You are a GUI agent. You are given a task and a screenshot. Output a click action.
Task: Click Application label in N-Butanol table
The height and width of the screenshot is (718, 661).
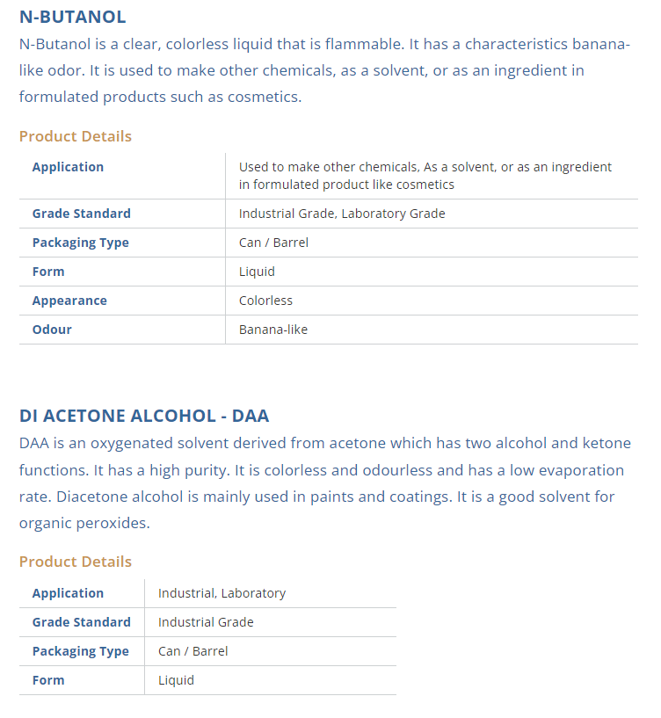click(x=68, y=167)
